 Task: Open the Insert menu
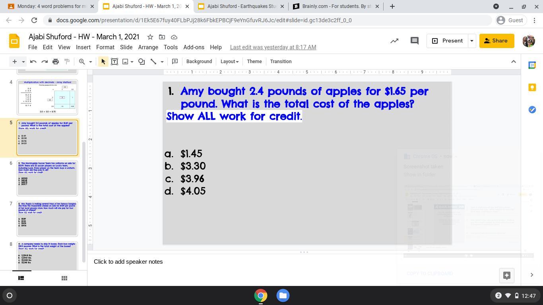[83, 47]
